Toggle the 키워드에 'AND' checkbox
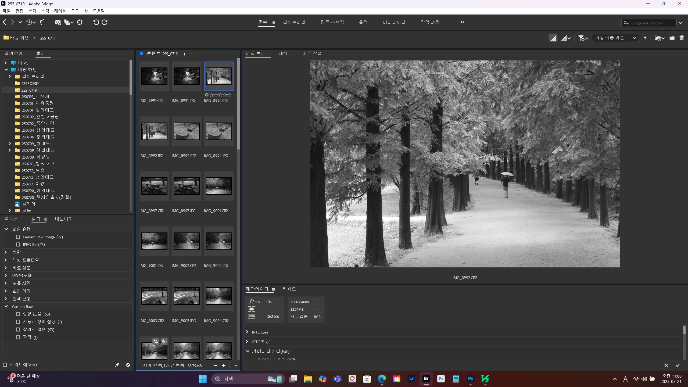 point(5,365)
